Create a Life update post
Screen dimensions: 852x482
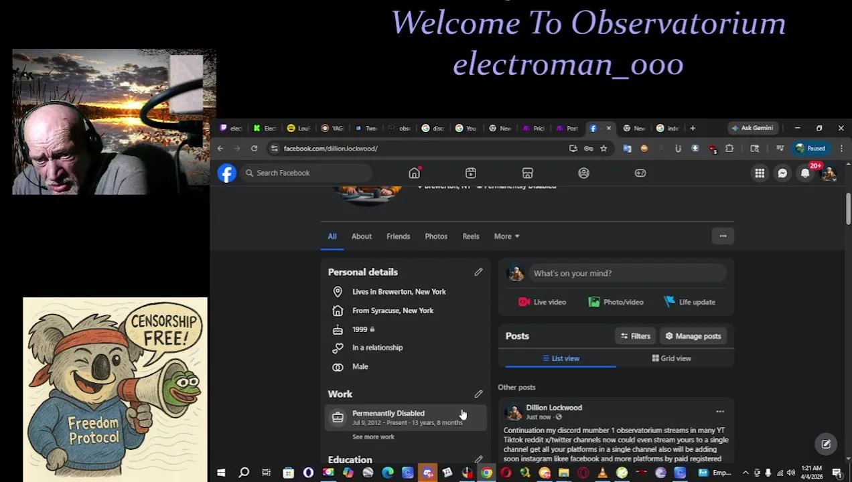(x=689, y=302)
